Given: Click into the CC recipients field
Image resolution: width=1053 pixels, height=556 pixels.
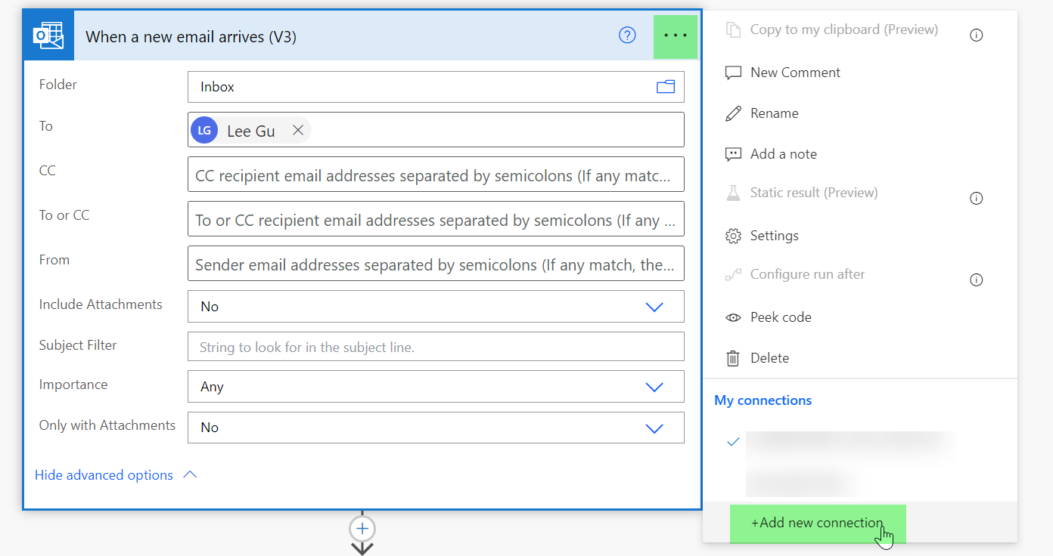Looking at the screenshot, I should pyautogui.click(x=436, y=175).
